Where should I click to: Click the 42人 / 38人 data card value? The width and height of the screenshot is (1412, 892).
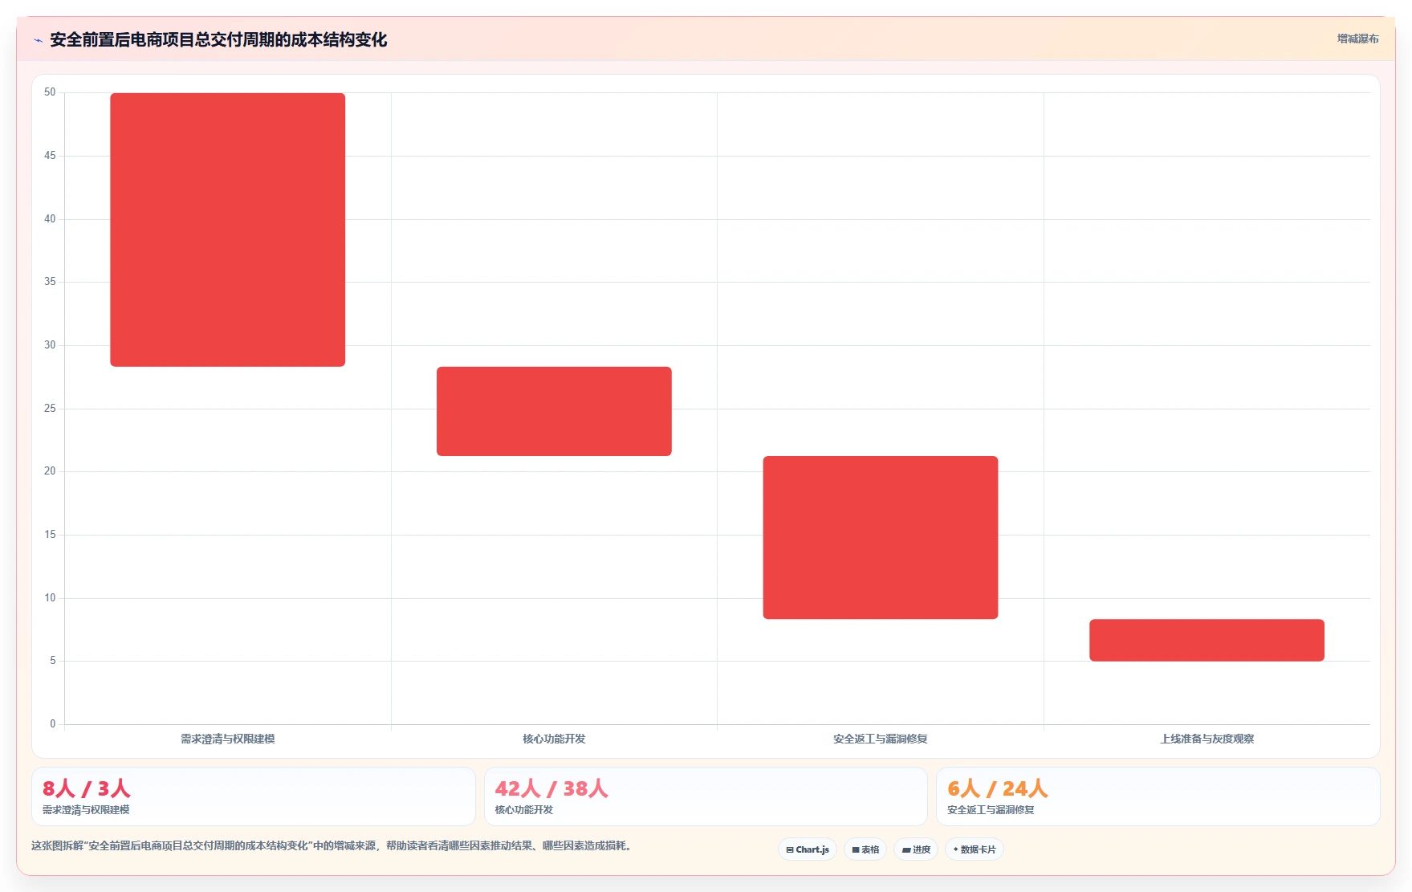pyautogui.click(x=551, y=788)
